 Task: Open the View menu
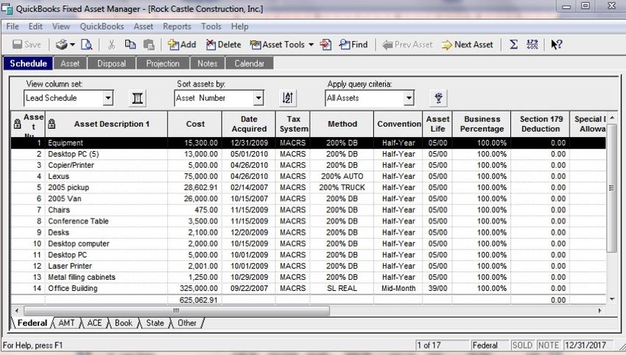click(x=61, y=27)
